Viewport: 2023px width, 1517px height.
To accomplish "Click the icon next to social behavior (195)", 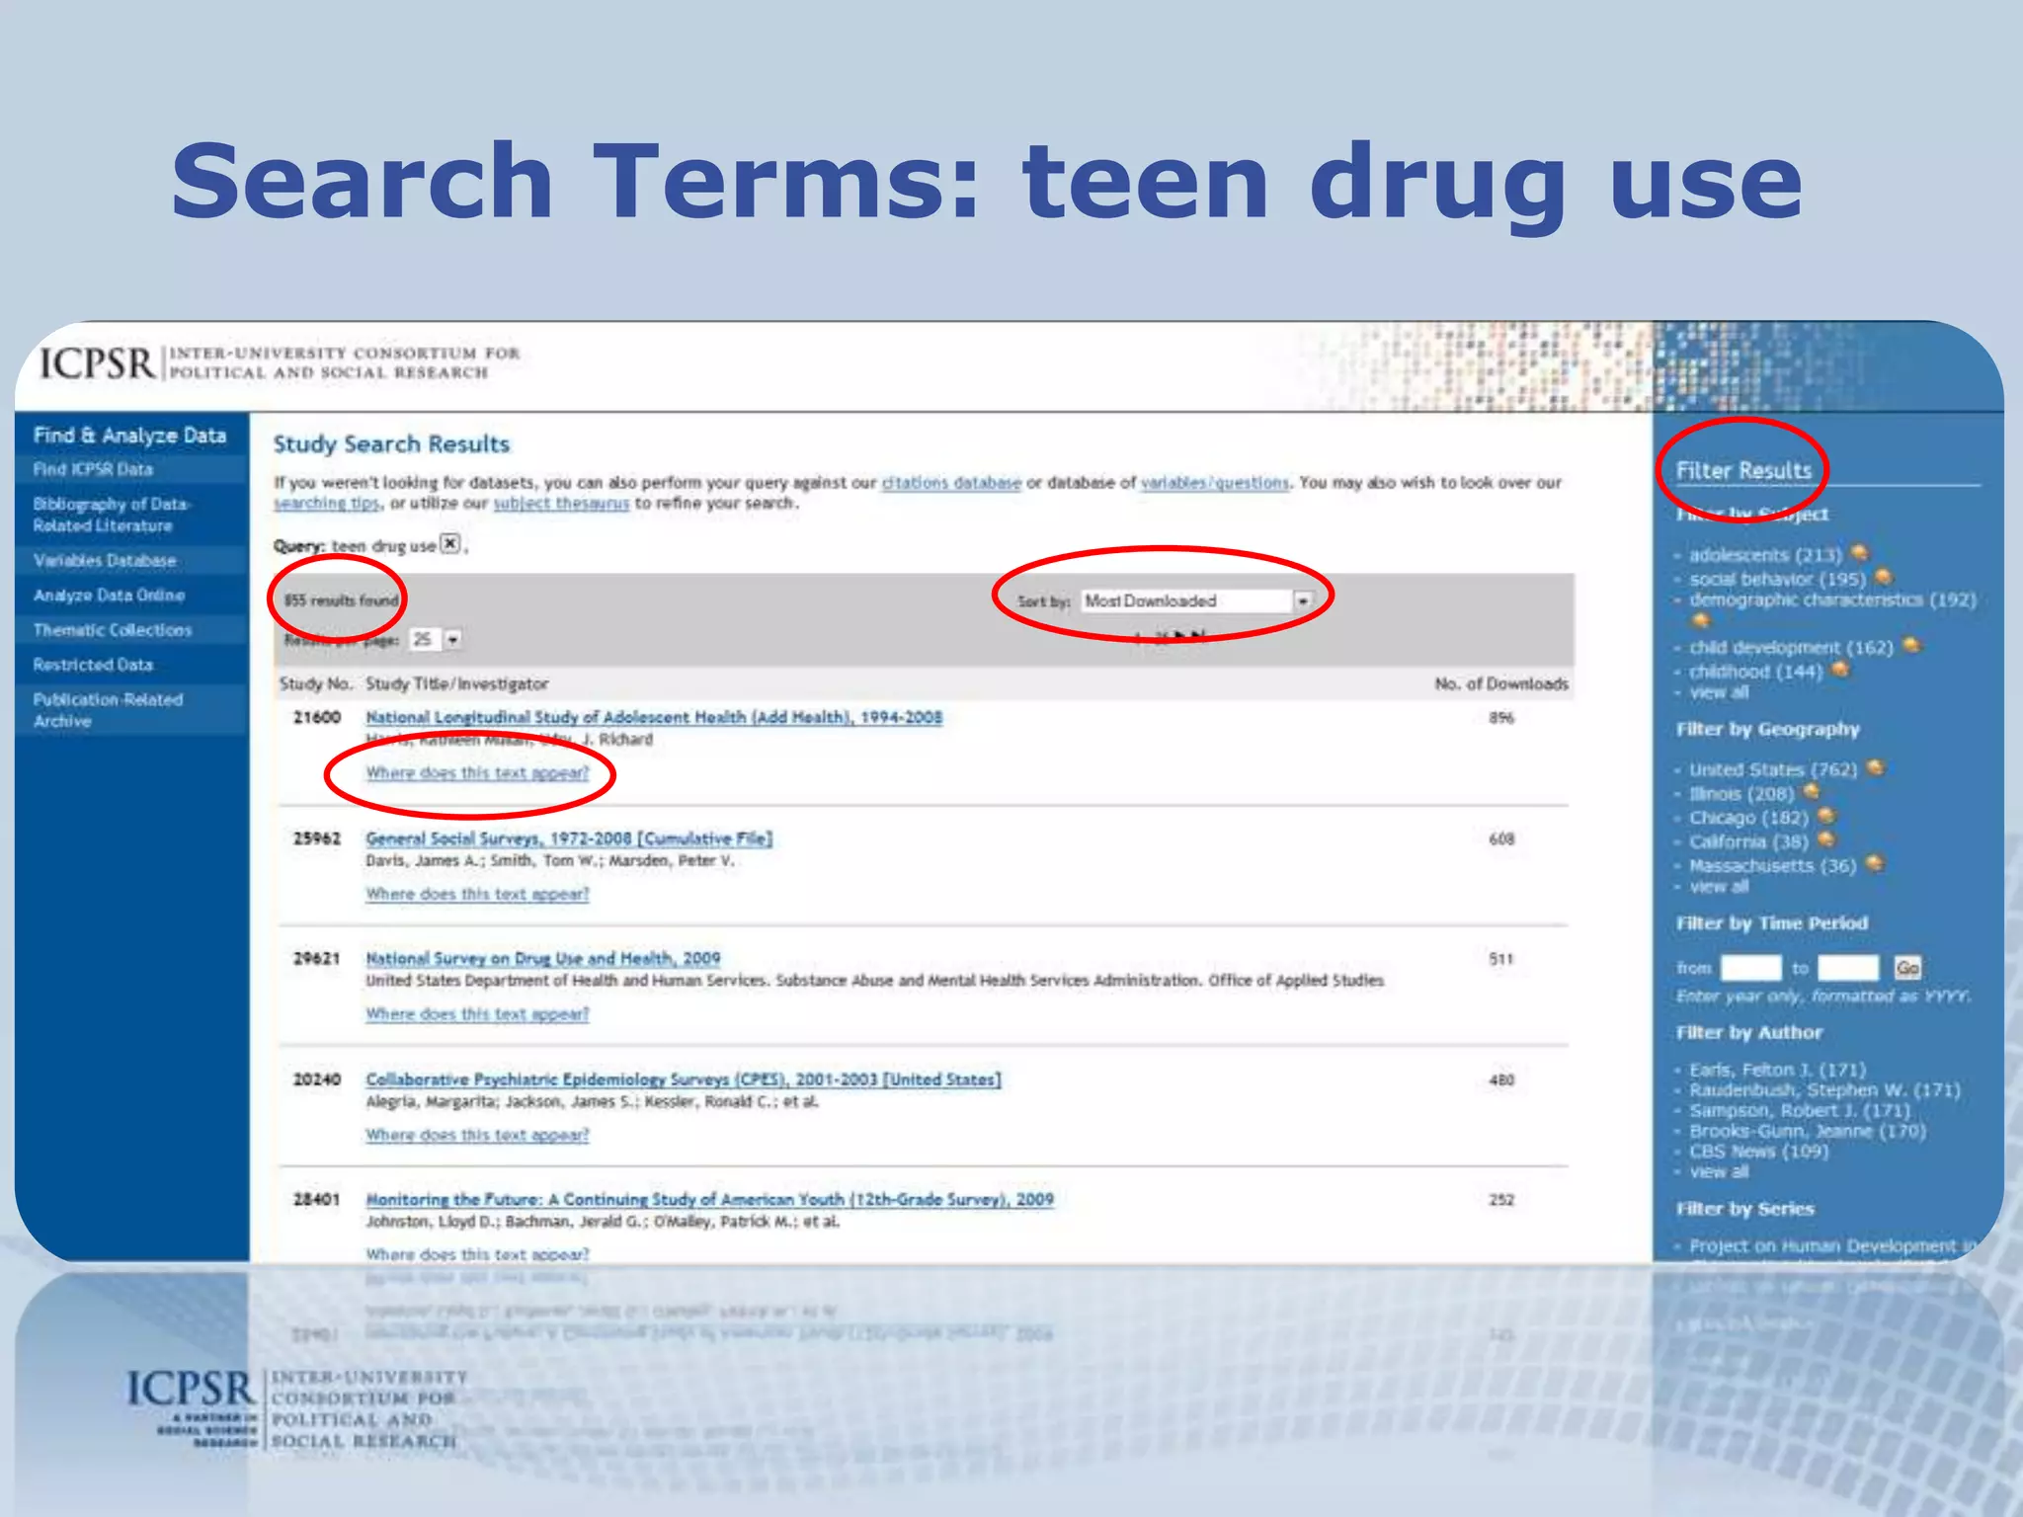I will click(1883, 576).
